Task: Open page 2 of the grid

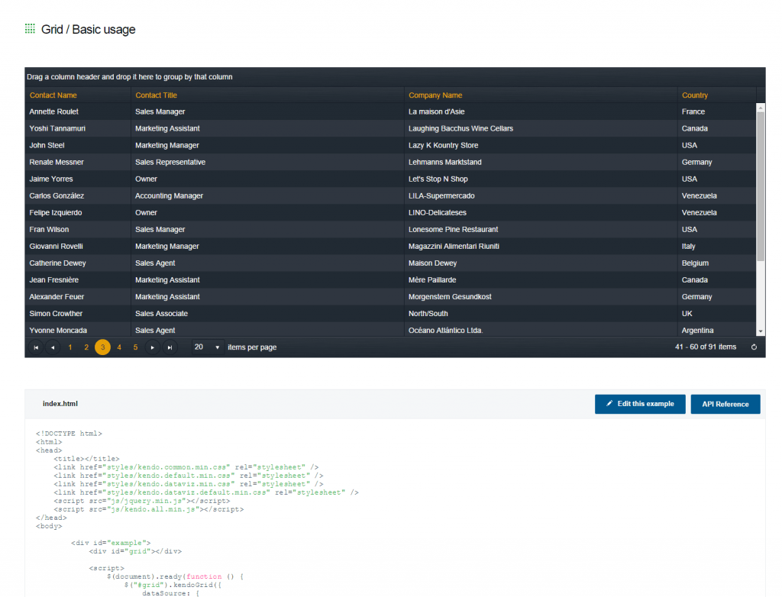Action: 86,347
